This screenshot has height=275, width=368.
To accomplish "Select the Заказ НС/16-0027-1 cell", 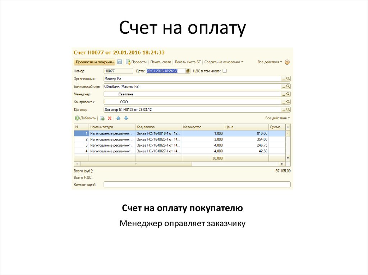I will coord(158,151).
